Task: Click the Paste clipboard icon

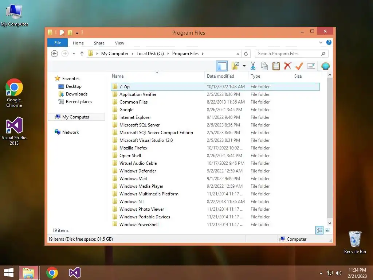Action: (276, 66)
